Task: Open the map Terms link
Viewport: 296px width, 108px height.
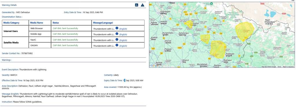Action: pyautogui.click(x=279, y=67)
